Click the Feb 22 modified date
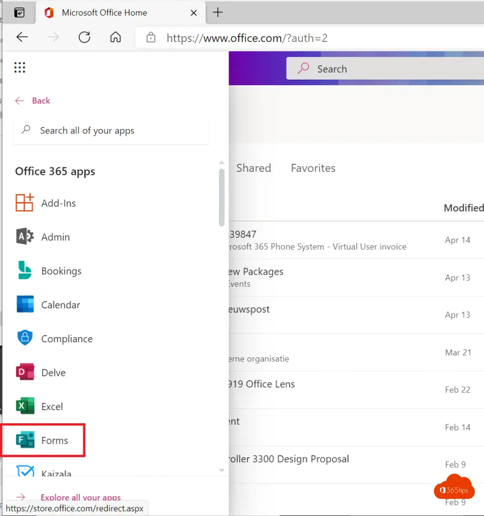The image size is (484, 516). (458, 390)
